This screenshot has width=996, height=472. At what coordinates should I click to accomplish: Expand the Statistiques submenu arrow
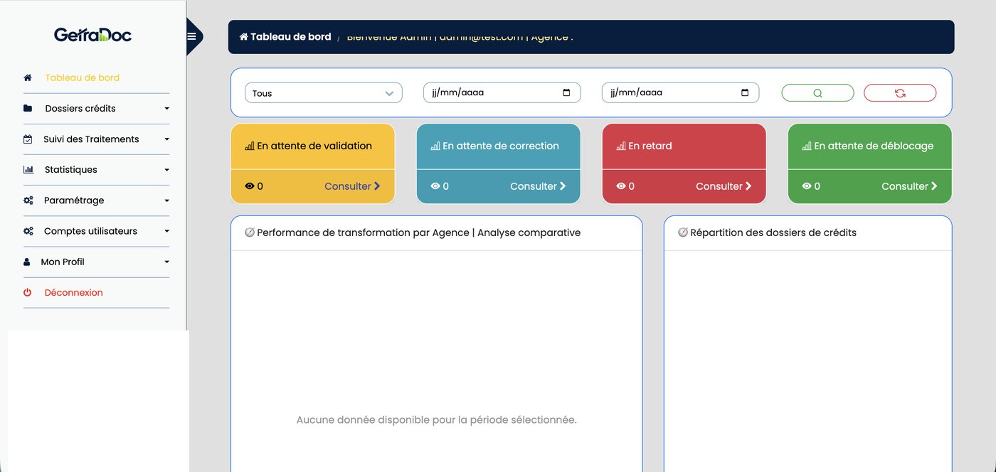(x=166, y=170)
